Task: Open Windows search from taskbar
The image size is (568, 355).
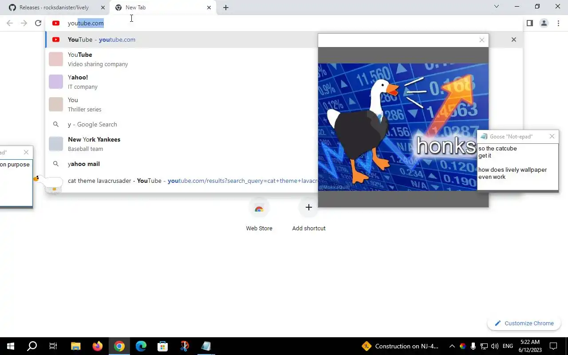Action: point(32,346)
